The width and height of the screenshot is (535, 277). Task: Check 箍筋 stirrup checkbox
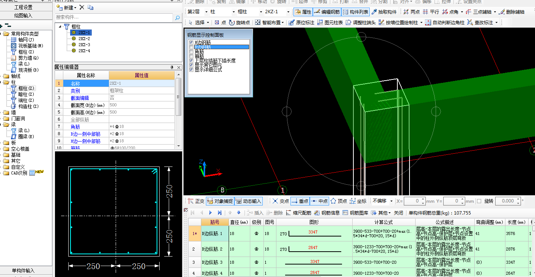pyautogui.click(x=191, y=56)
